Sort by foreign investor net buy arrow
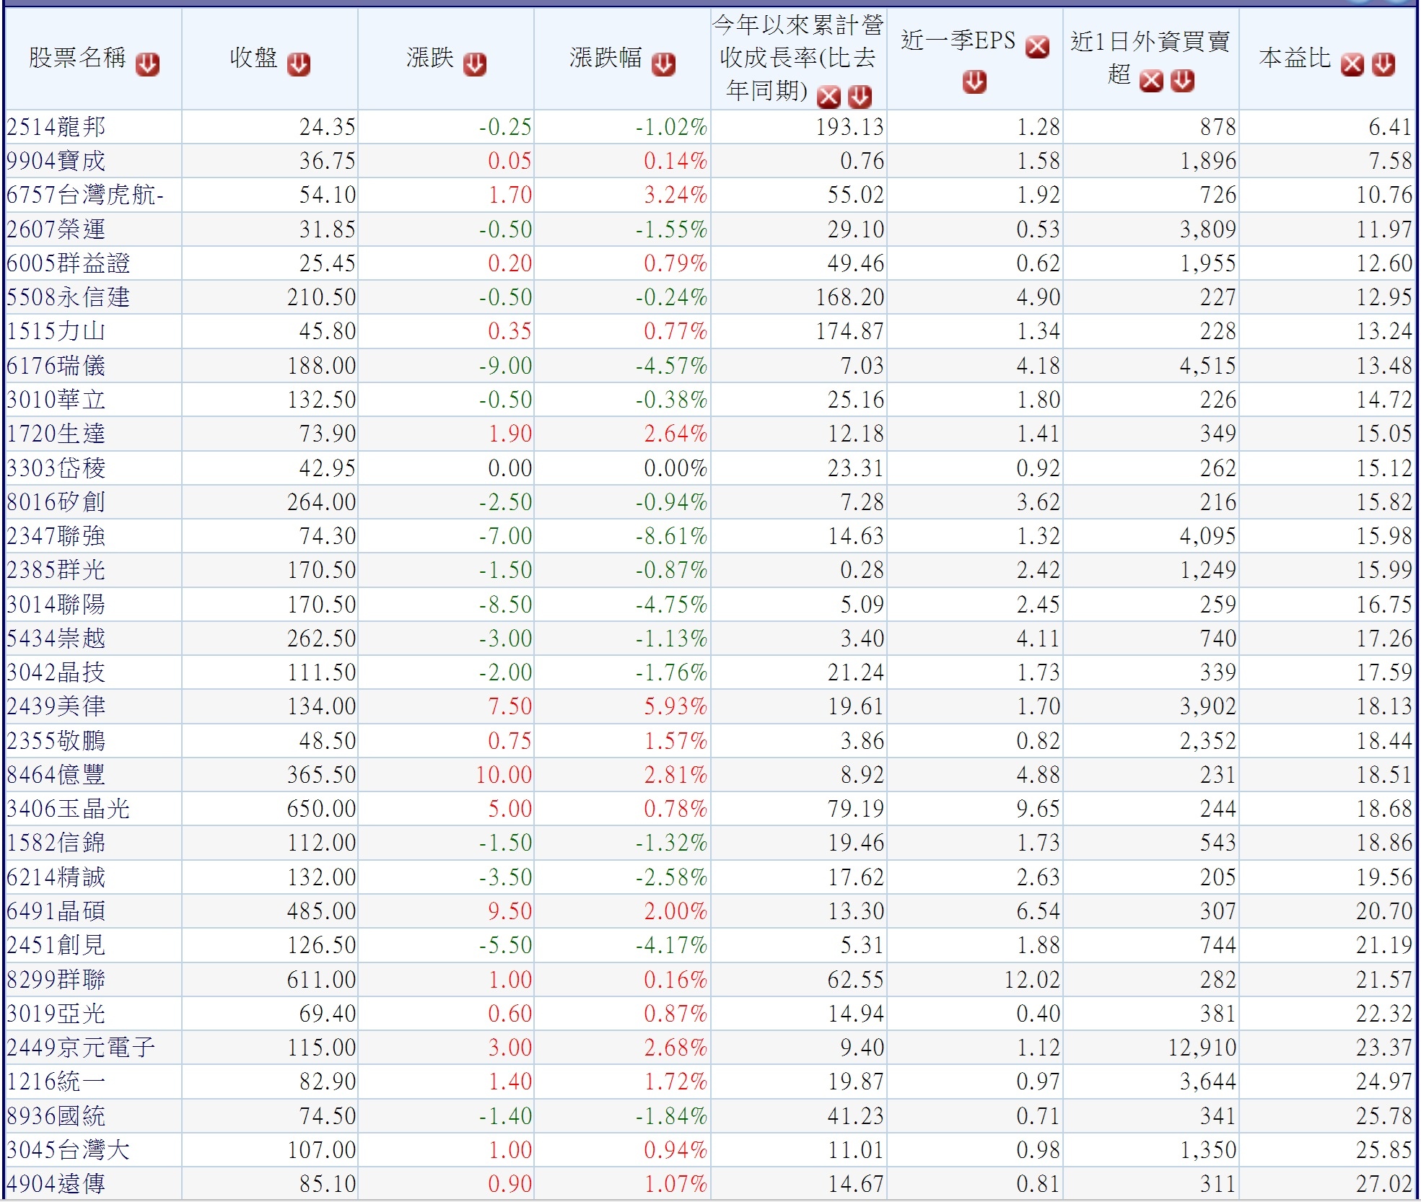Image resolution: width=1421 pixels, height=1202 pixels. pos(1182,80)
